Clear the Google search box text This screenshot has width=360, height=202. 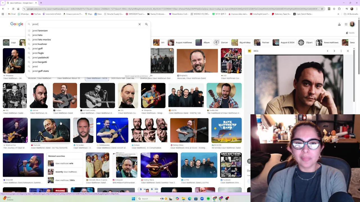coord(139,24)
